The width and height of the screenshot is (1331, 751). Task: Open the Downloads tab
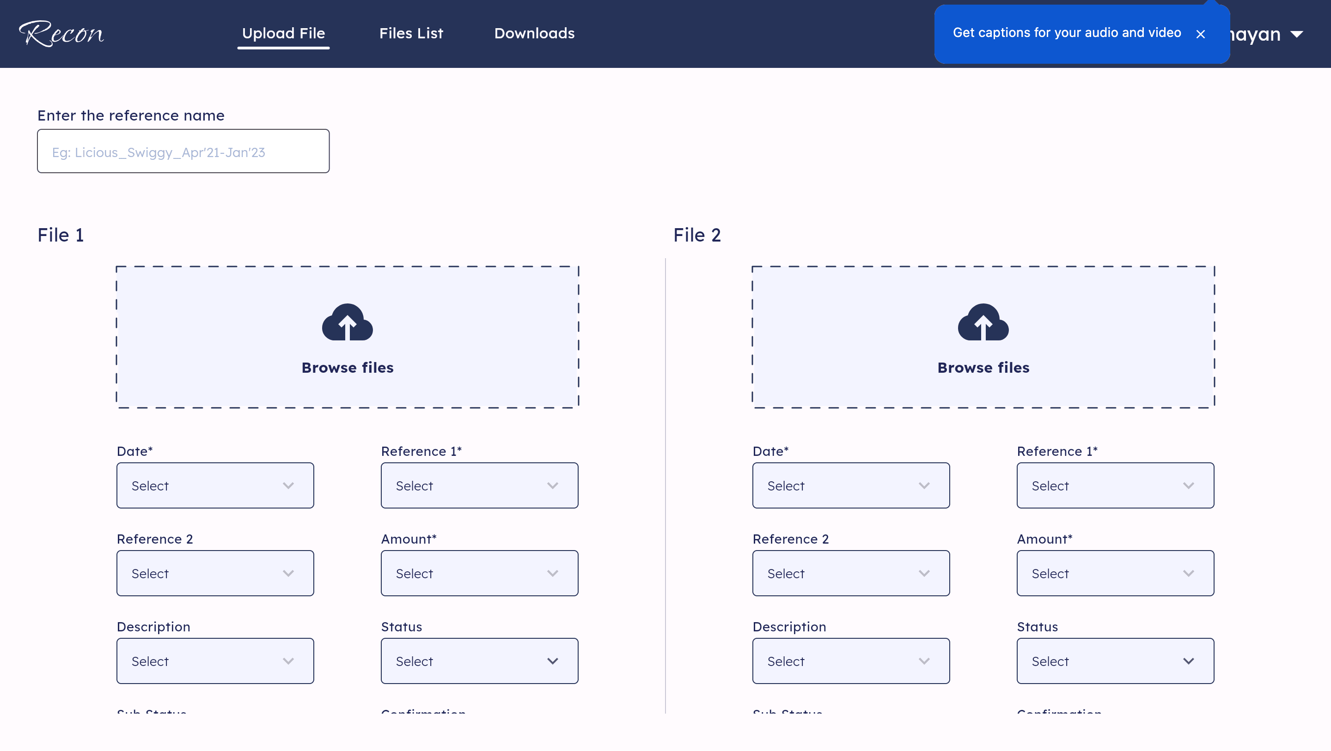coord(534,34)
